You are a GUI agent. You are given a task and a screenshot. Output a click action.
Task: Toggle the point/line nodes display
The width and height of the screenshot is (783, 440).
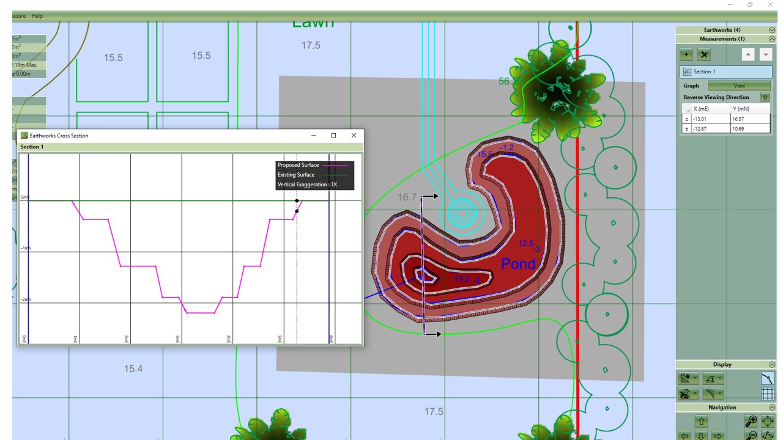coord(767,378)
